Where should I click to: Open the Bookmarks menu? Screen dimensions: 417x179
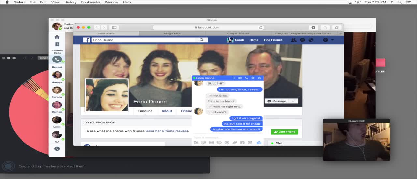point(91,2)
